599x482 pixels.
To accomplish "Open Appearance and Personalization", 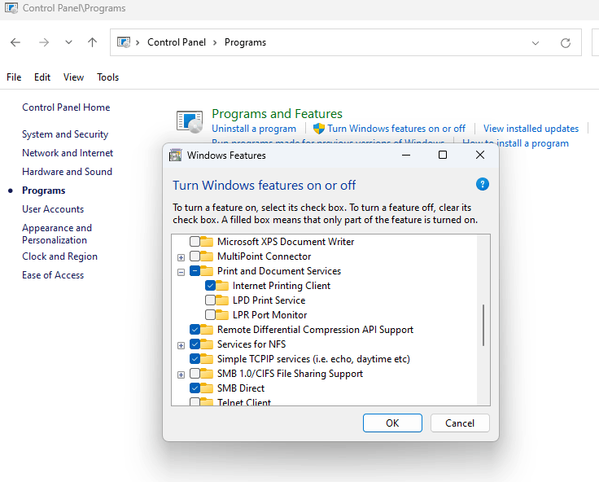I will 57,234.
